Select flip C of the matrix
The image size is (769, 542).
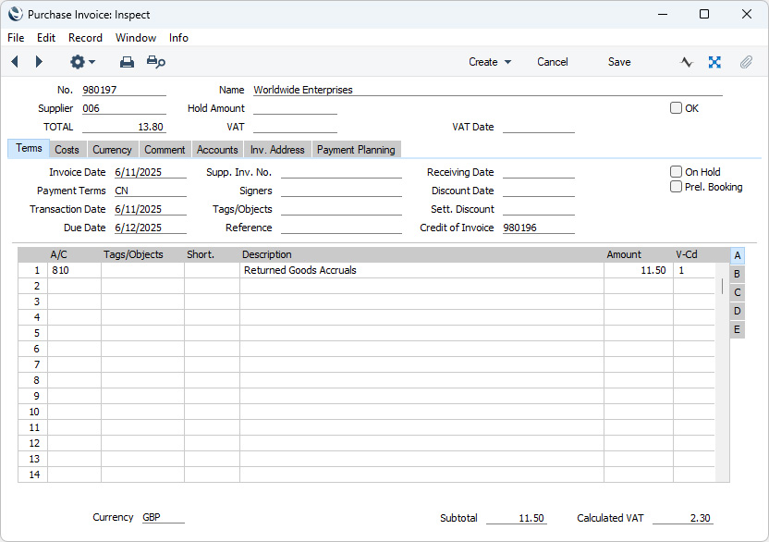(x=738, y=292)
